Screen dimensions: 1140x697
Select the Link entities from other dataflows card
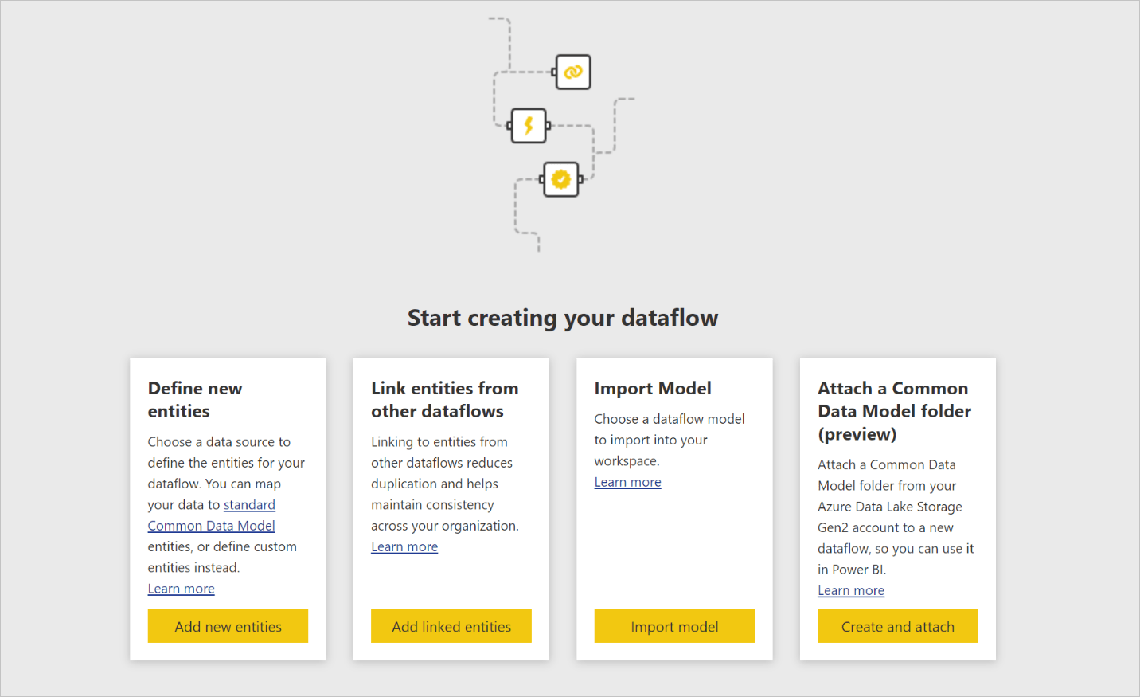click(x=451, y=509)
